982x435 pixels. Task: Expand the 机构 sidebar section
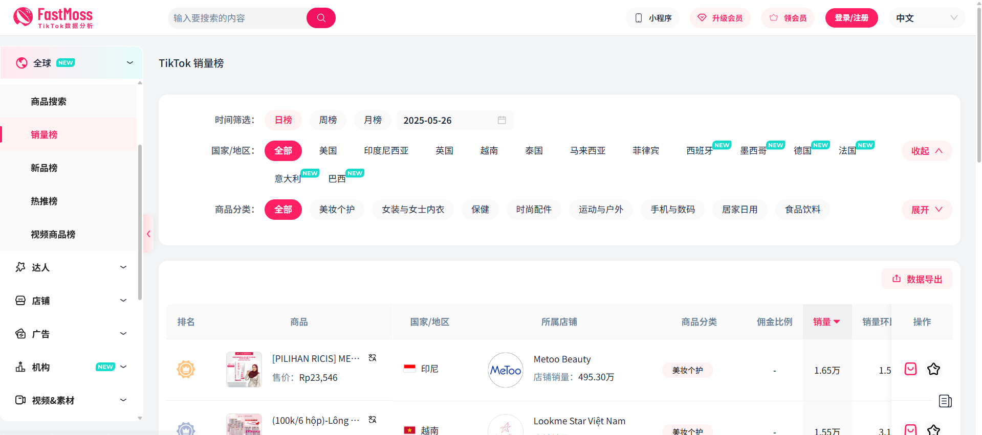pyautogui.click(x=123, y=367)
